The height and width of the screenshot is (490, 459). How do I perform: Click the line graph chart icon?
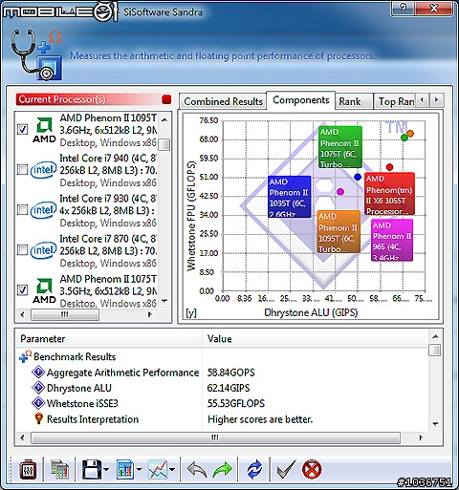(x=158, y=470)
